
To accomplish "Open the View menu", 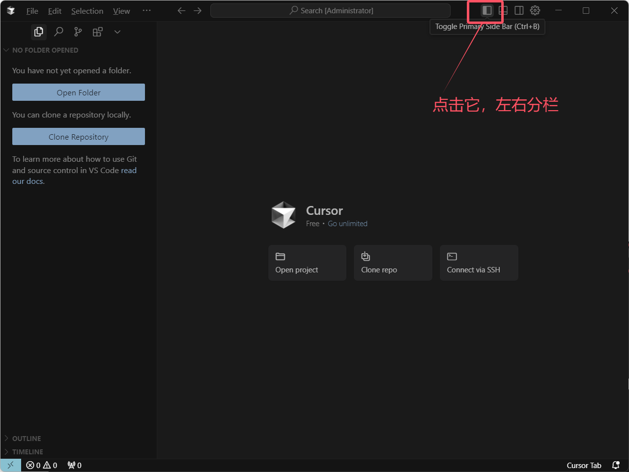I will pyautogui.click(x=121, y=11).
